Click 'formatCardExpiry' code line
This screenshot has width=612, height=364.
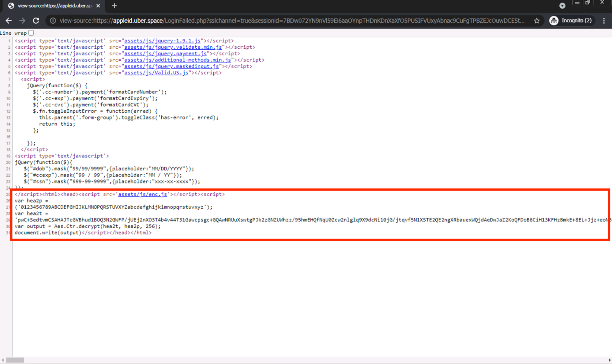pyautogui.click(x=95, y=98)
